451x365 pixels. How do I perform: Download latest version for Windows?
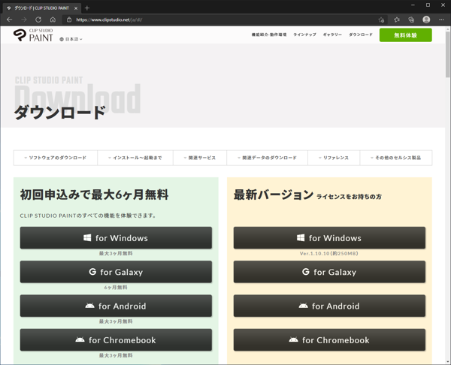(329, 238)
